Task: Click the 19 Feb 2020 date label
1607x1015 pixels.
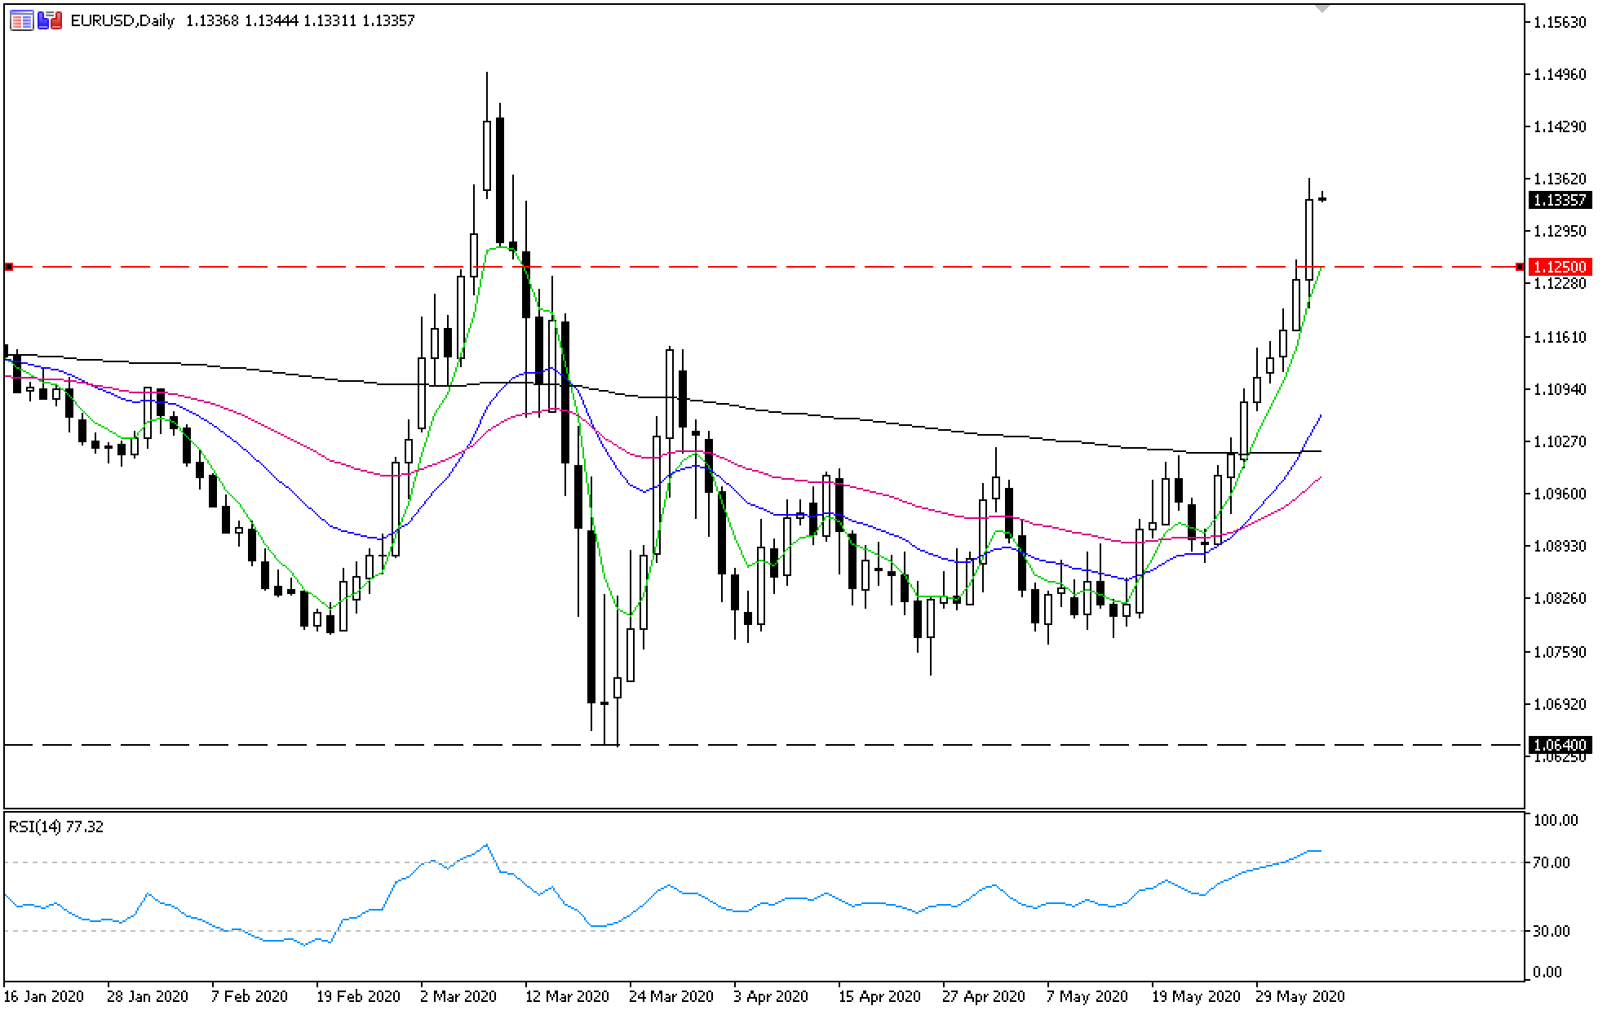Action: click(358, 996)
